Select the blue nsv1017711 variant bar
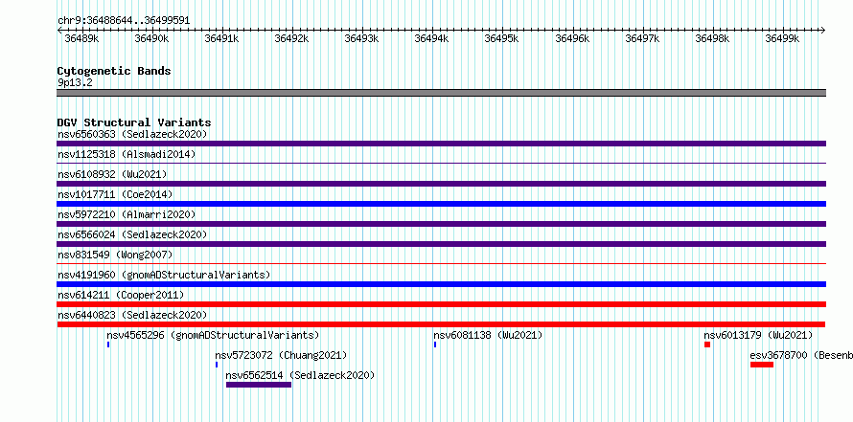 (x=441, y=204)
